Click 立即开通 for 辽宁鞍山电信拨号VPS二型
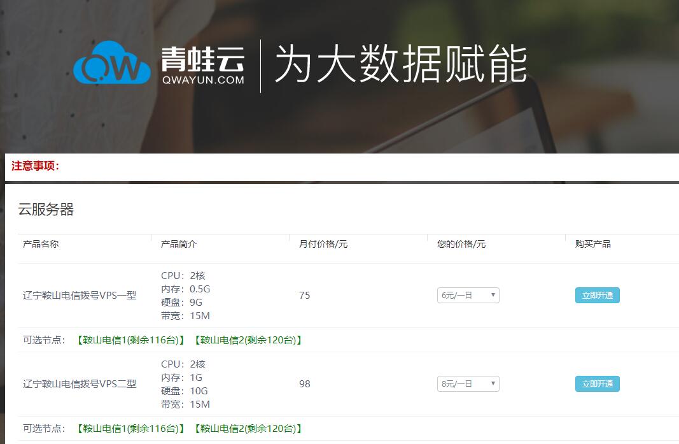This screenshot has height=444, width=679. point(597,383)
